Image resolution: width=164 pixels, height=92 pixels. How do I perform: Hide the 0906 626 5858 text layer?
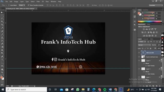pyautogui.click(x=139, y=53)
